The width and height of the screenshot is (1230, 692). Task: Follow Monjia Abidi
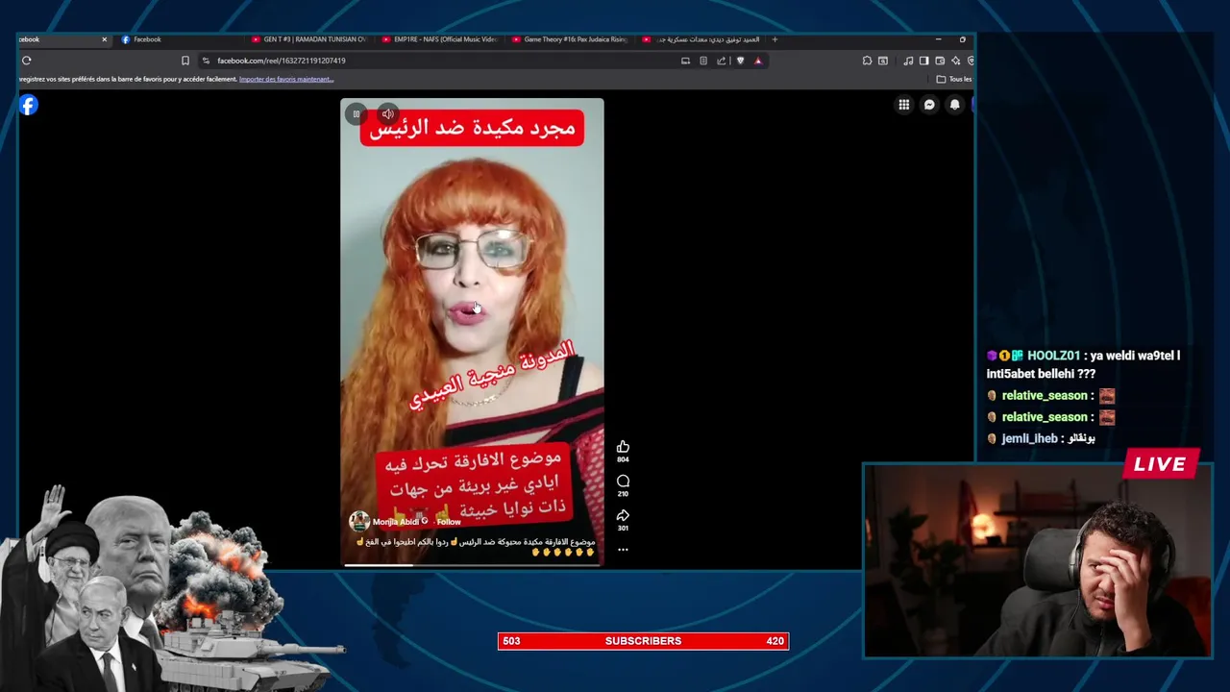coord(449,522)
